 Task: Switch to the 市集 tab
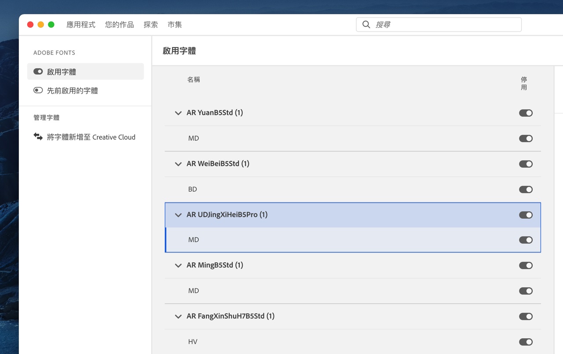(x=175, y=25)
